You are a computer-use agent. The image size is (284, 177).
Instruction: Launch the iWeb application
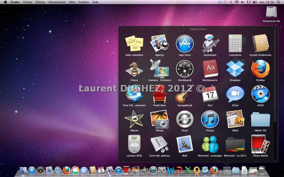click(235, 119)
